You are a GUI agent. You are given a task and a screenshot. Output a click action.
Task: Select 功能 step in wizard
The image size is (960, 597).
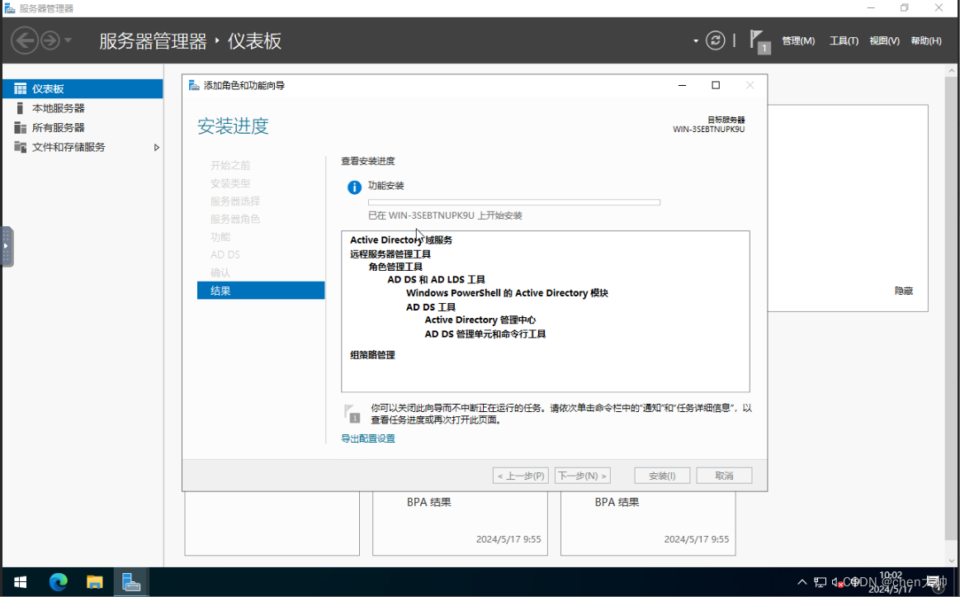tap(220, 237)
